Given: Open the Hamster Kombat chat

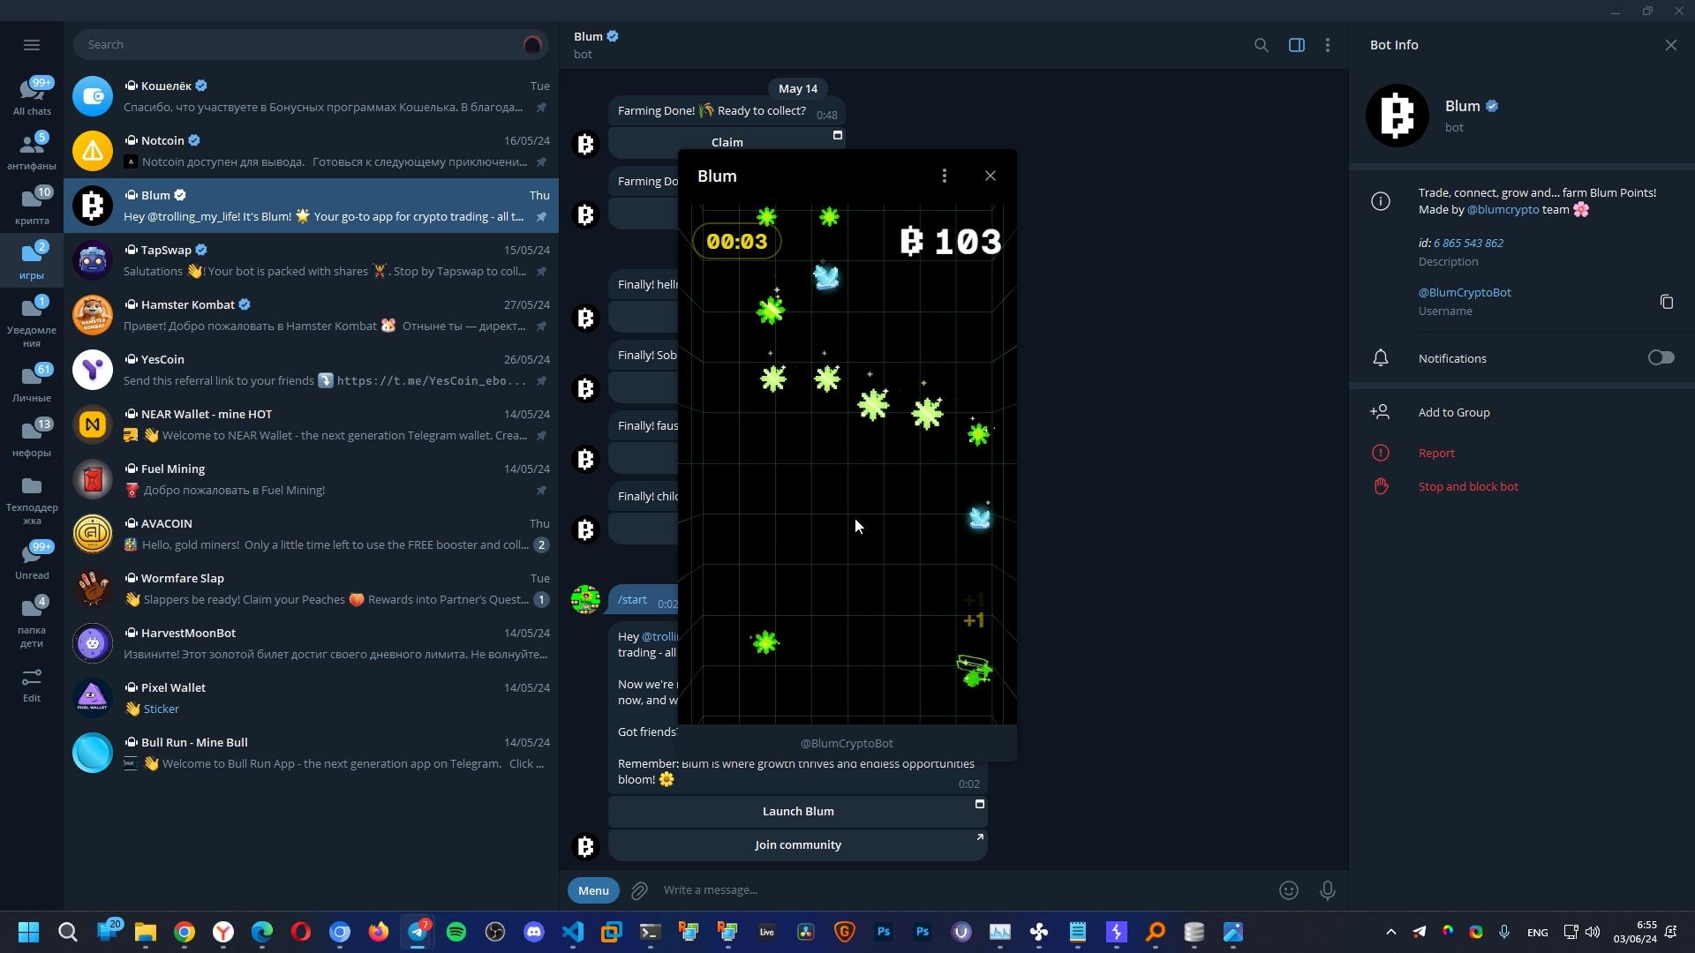Looking at the screenshot, I should click(311, 315).
